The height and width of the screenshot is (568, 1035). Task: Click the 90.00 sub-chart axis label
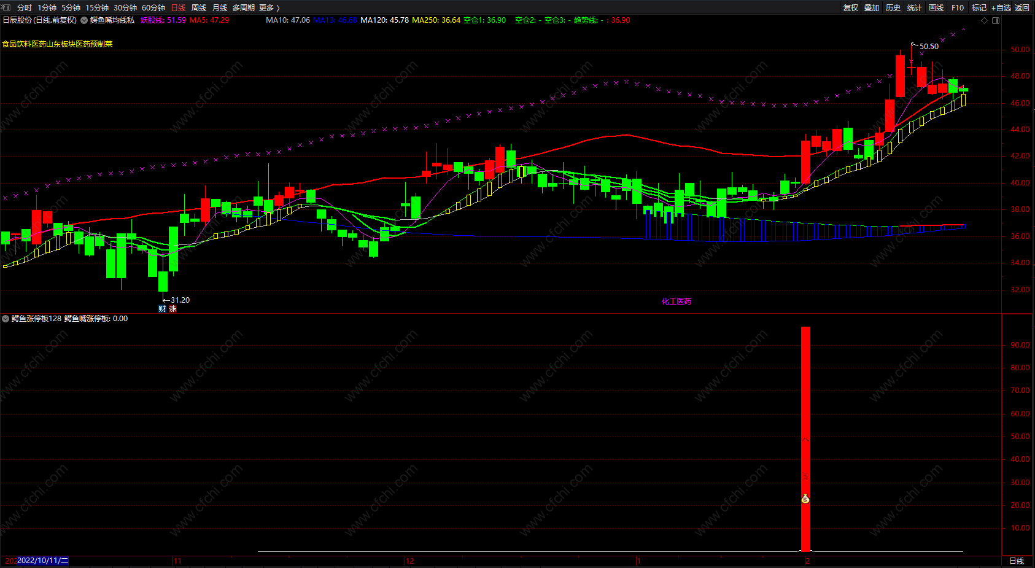coord(1020,345)
